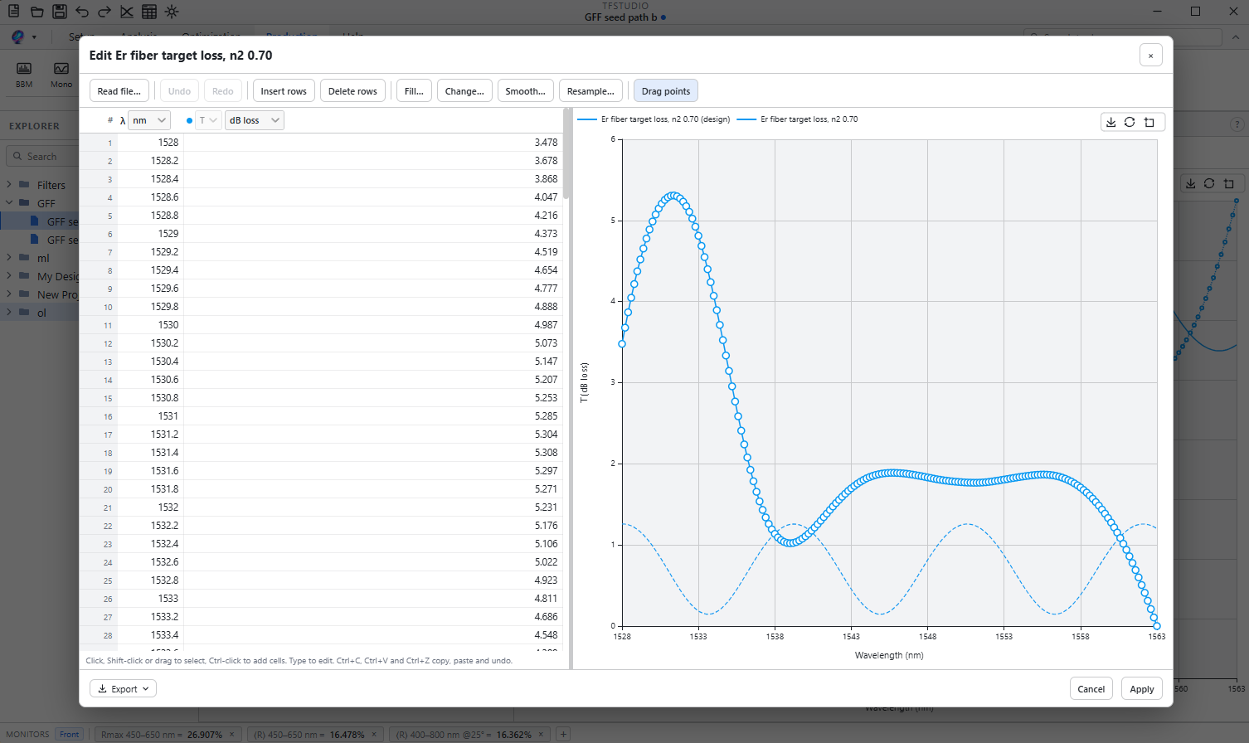The image size is (1249, 743).
Task: Click the table vertical scrollbar thumb
Action: (566, 153)
